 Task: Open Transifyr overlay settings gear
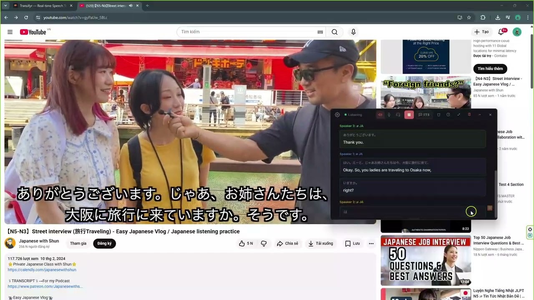pyautogui.click(x=338, y=115)
